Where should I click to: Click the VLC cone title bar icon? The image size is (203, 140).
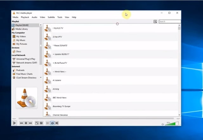coord(14,13)
